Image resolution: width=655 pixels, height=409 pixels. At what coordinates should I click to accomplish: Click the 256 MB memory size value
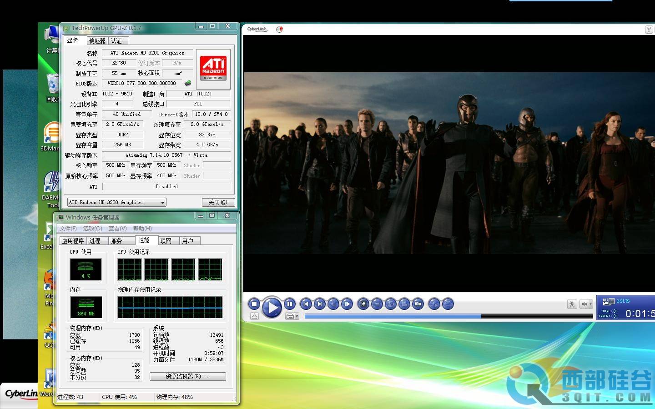click(122, 145)
